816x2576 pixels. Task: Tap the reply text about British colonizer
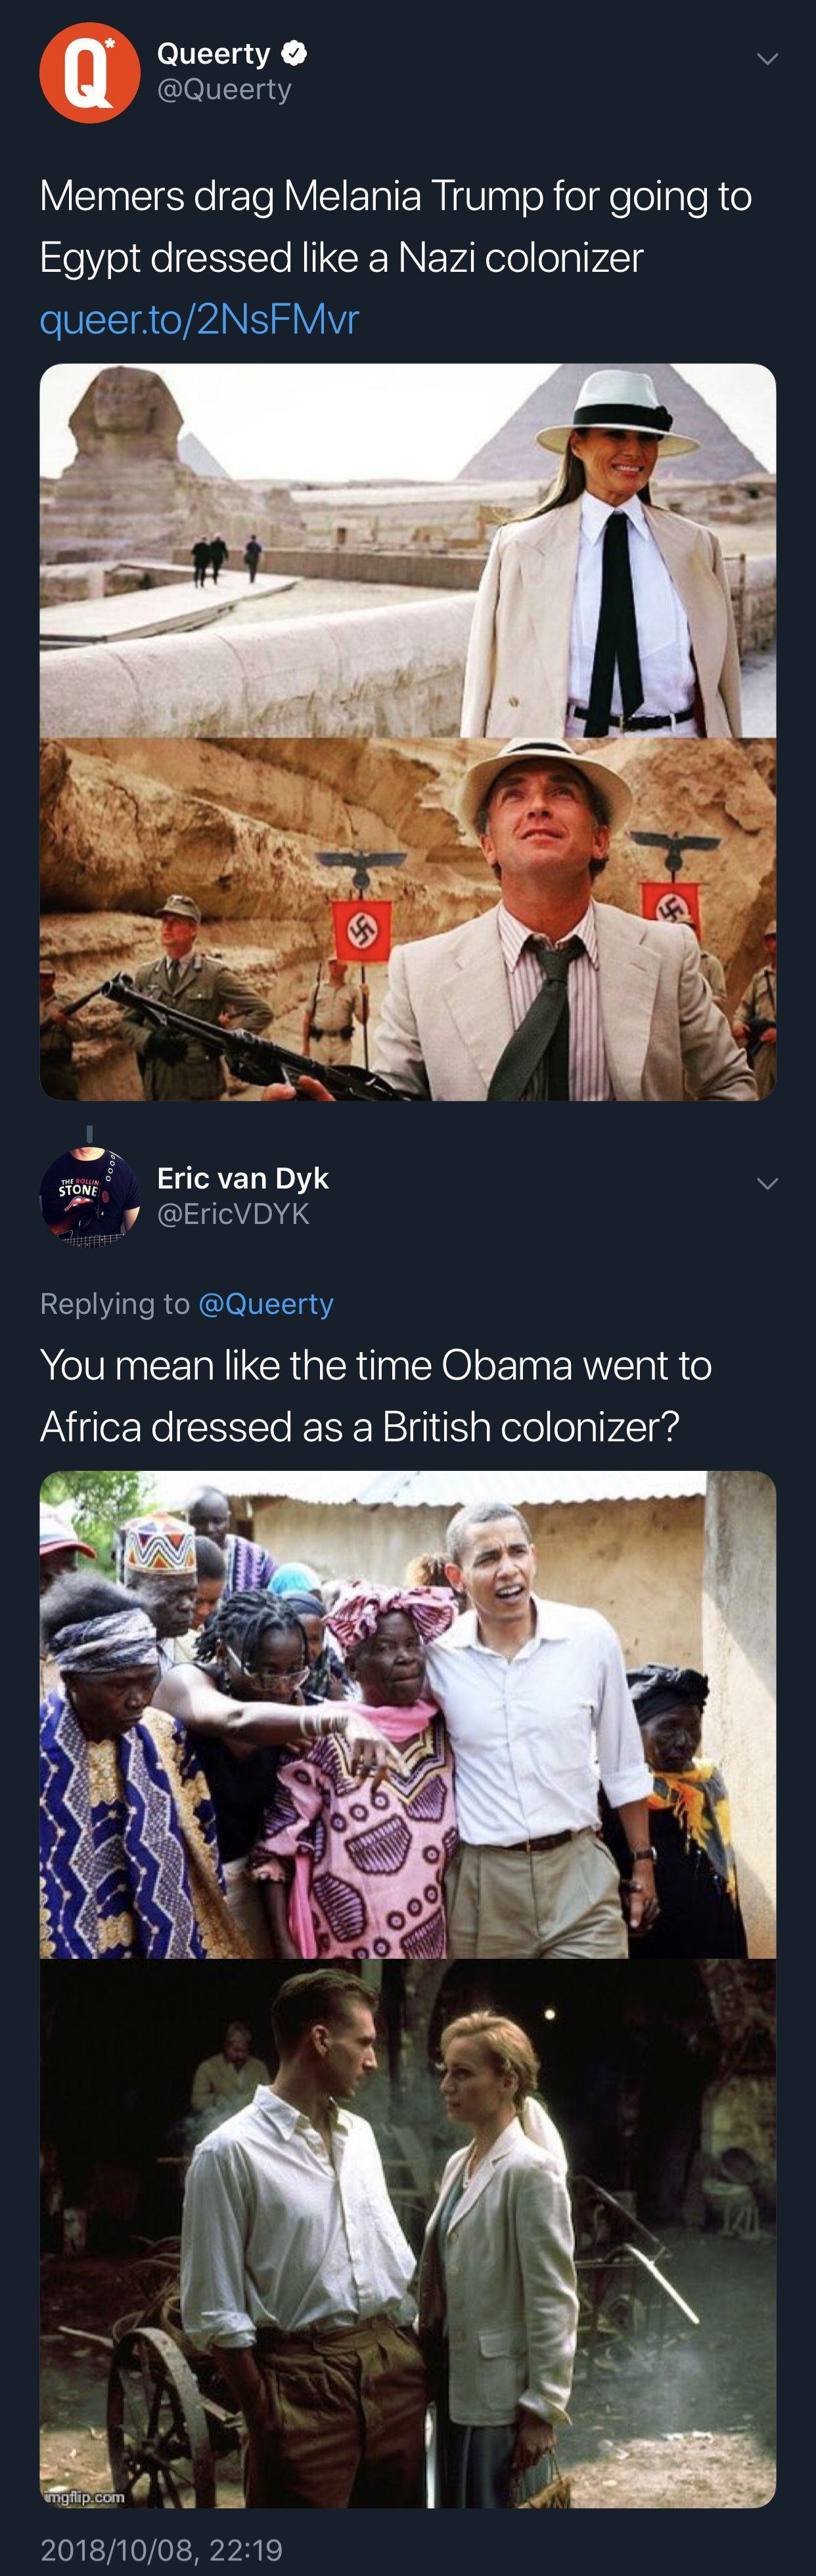pyautogui.click(x=375, y=1395)
